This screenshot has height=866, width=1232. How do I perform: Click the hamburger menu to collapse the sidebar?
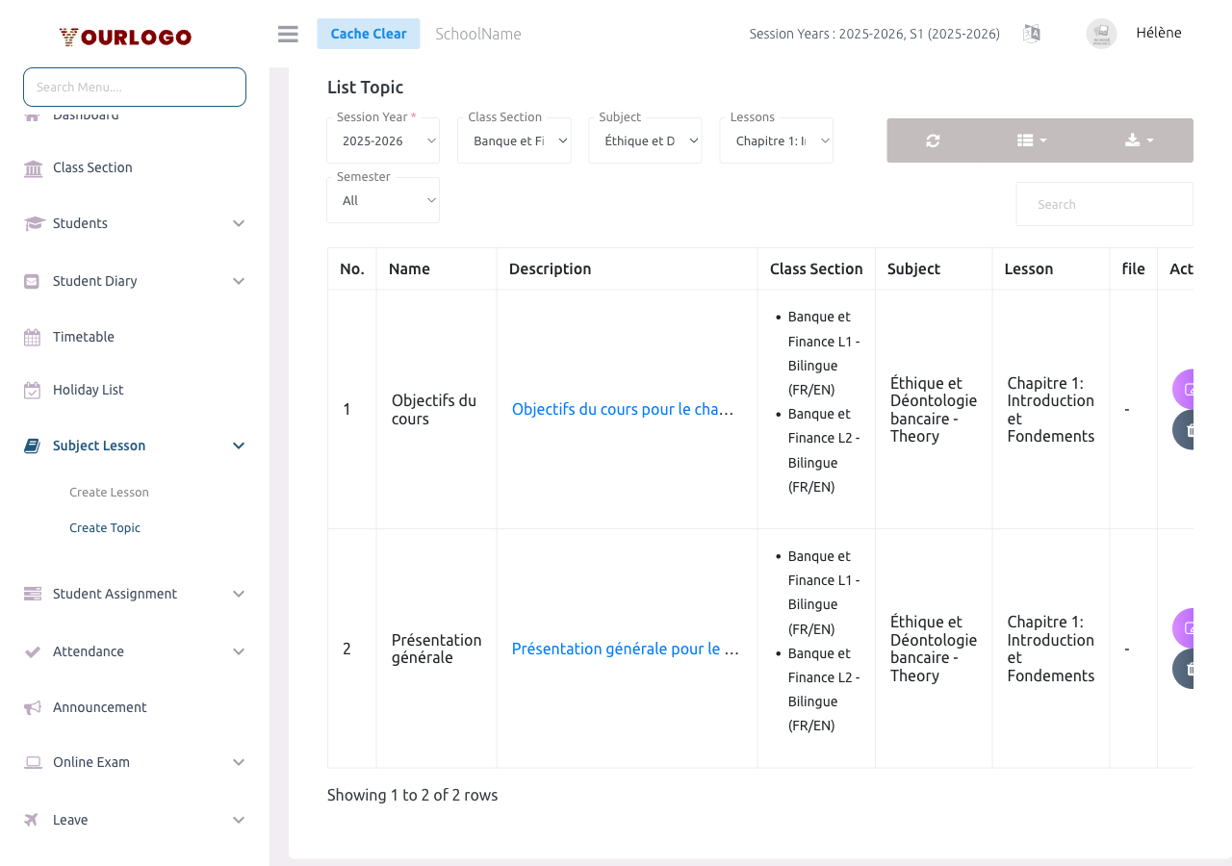[287, 33]
